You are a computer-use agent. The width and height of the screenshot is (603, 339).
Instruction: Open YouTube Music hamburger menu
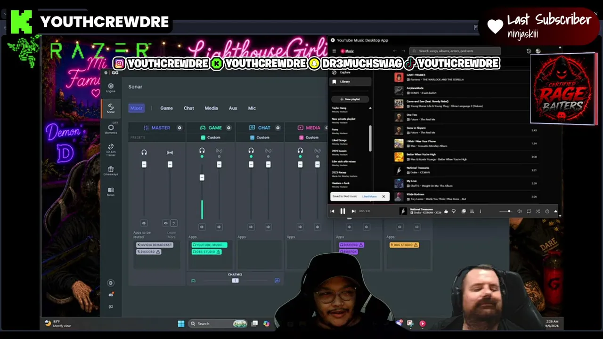pyautogui.click(x=334, y=51)
